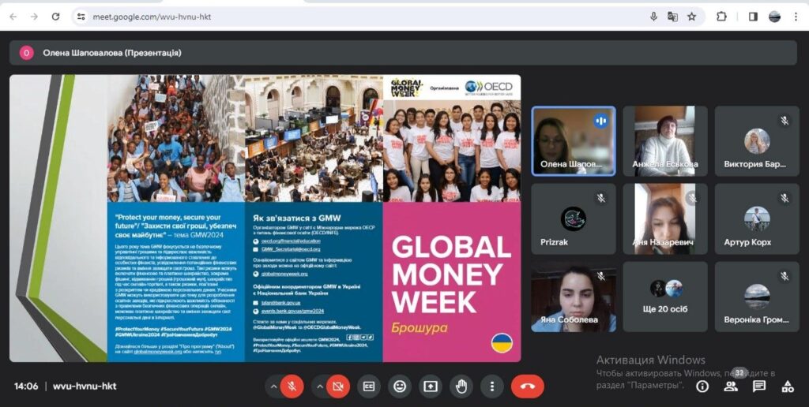Show the participants list with 32 badge

tap(731, 386)
